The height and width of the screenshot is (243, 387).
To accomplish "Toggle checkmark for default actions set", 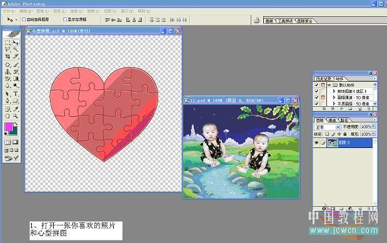I will coord(316,84).
